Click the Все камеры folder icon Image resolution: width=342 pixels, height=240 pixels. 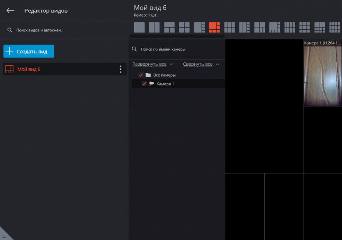[x=148, y=75]
